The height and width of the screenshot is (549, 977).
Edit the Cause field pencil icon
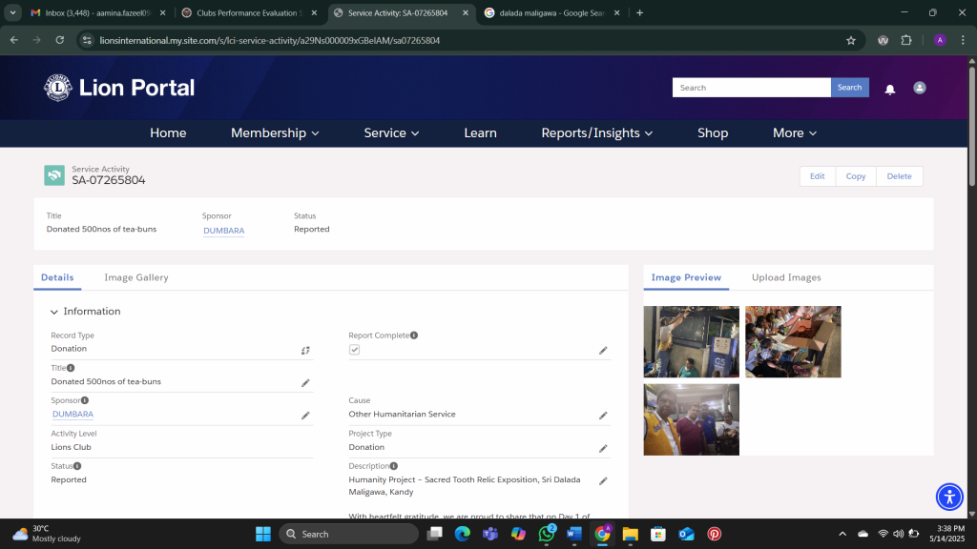point(603,416)
